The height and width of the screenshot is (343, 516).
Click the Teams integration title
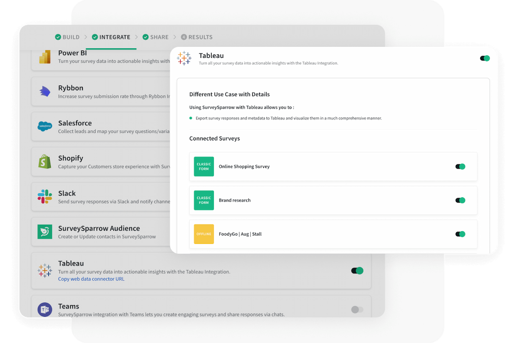click(68, 306)
